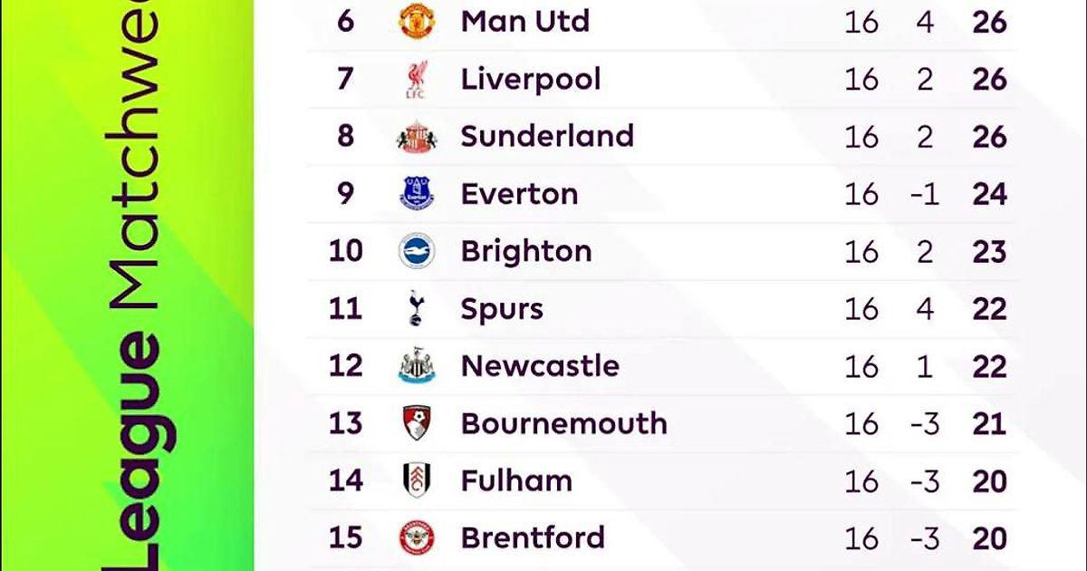Open the Man Utd team name

point(524,22)
